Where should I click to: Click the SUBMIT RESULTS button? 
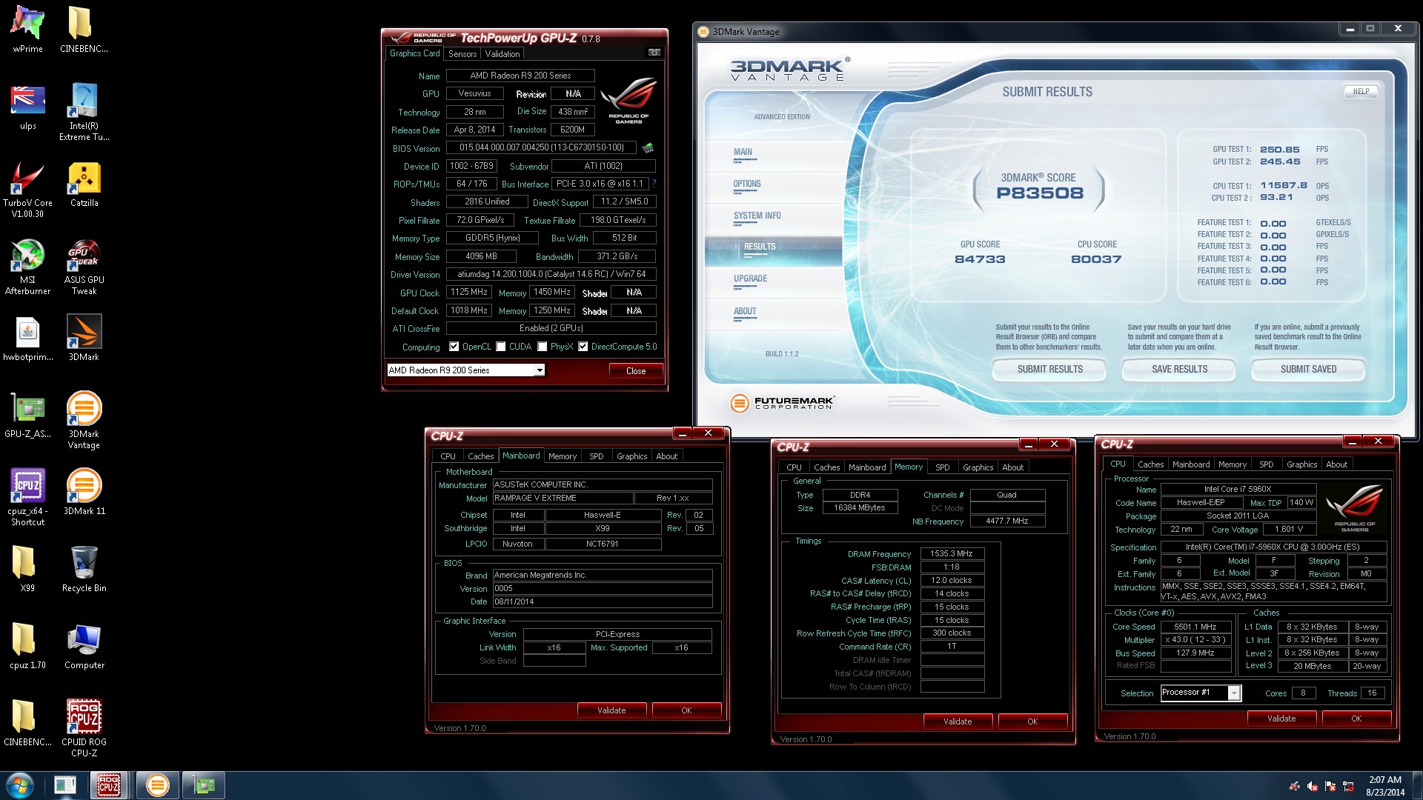[x=1049, y=369]
